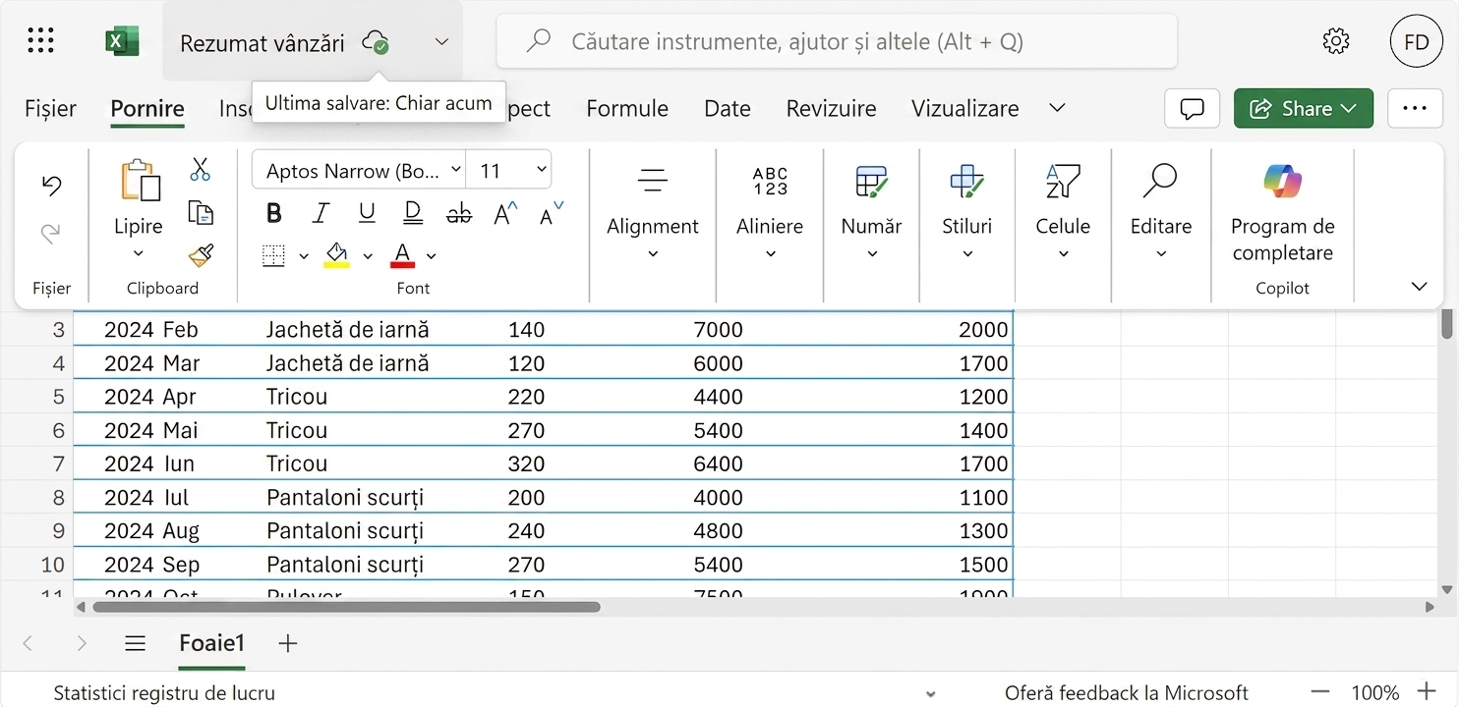Click Oferă feedback la Microsoft
This screenshot has height=707, width=1459.
click(x=1127, y=692)
